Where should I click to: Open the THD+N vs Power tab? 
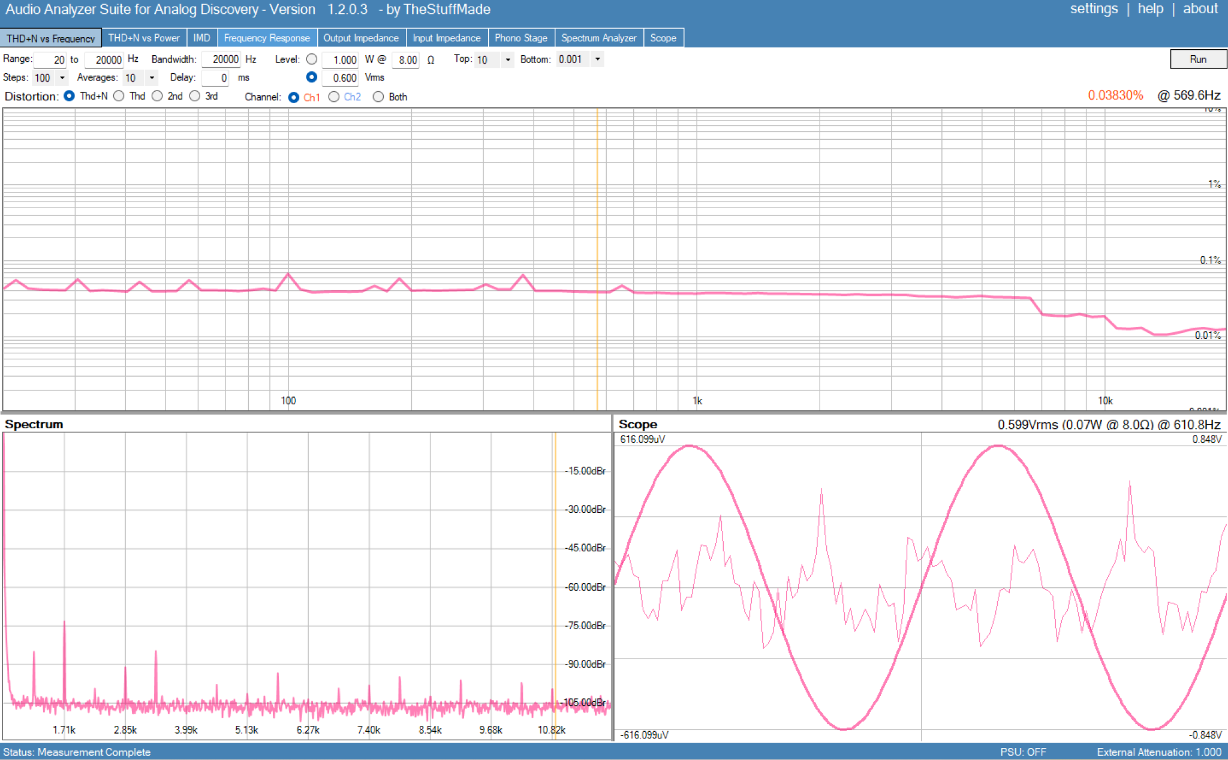click(x=144, y=38)
